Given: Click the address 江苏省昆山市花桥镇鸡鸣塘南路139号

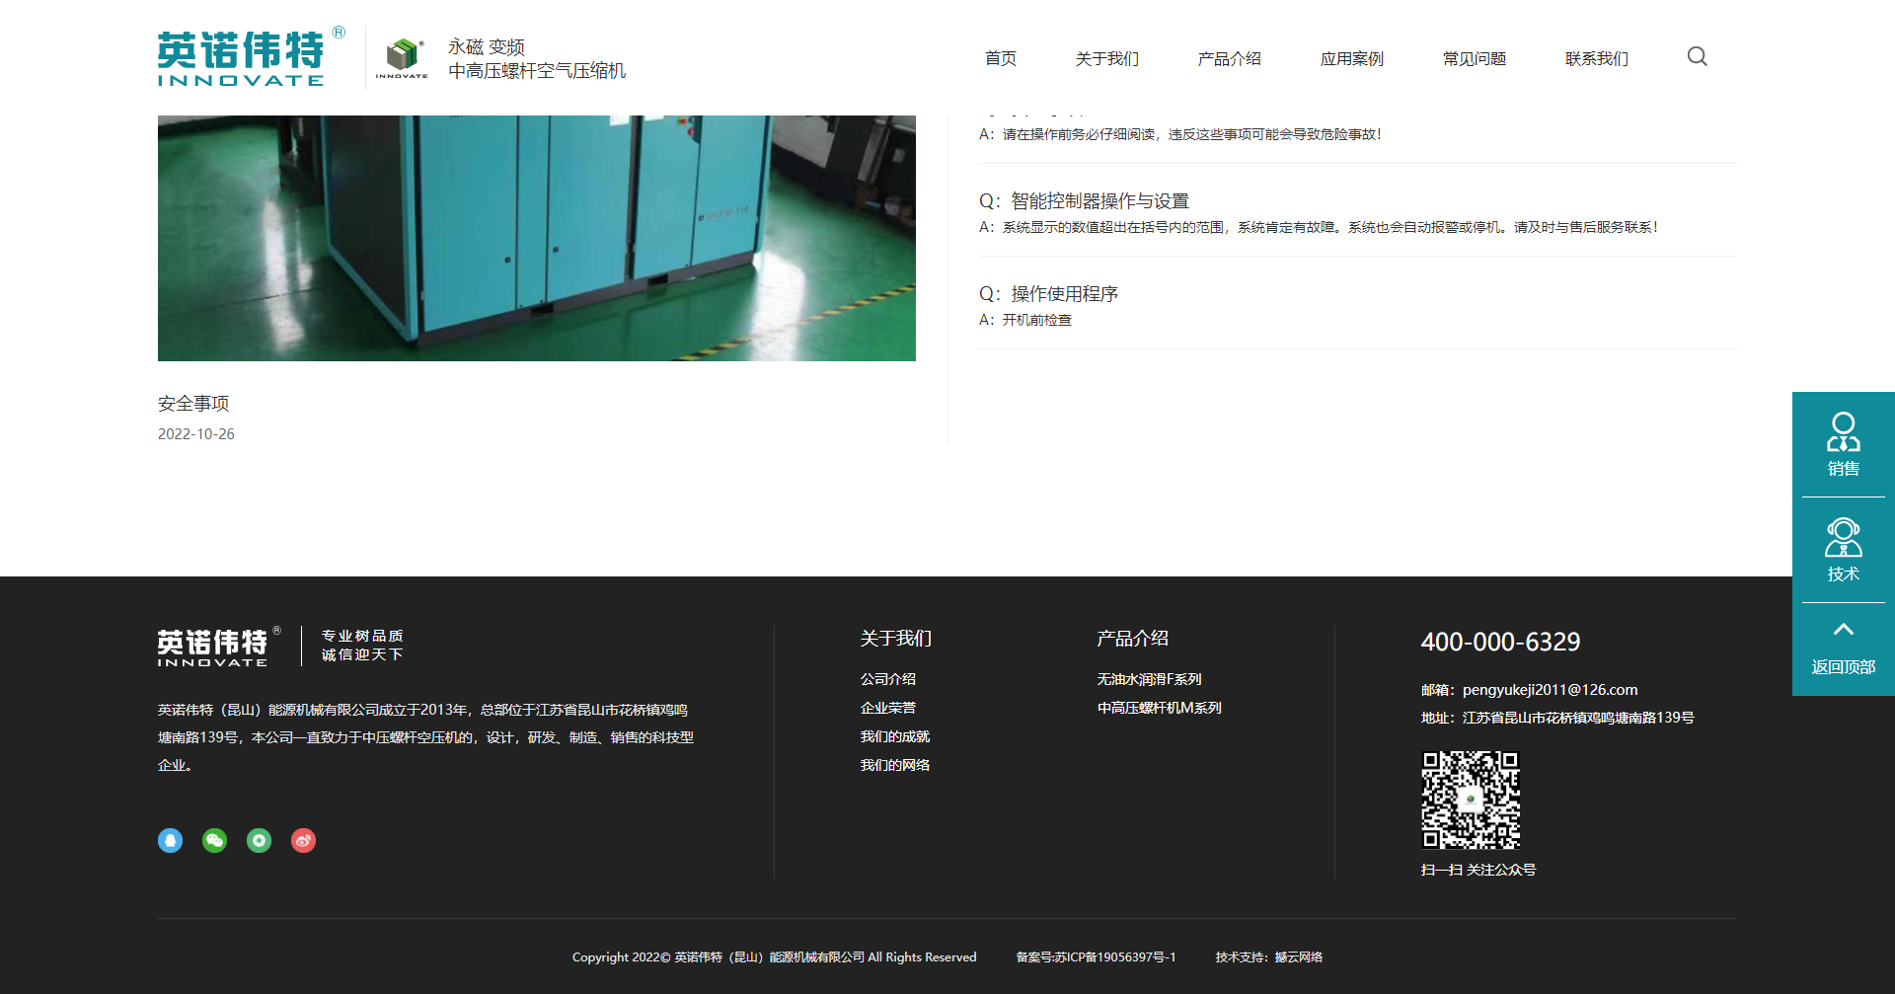Looking at the screenshot, I should point(1578,718).
